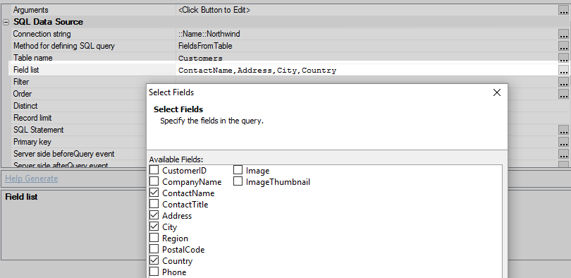Check the Image field checkbox
The height and width of the screenshot is (278, 571).
(x=238, y=170)
